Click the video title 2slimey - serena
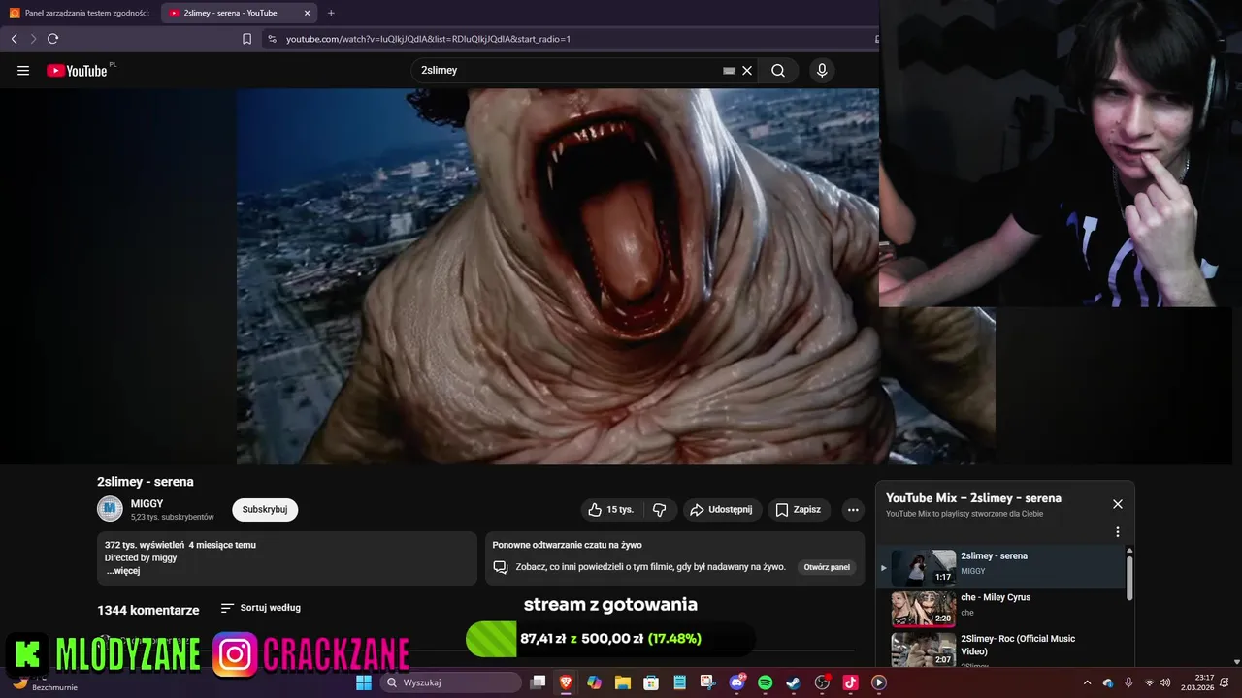 coord(146,482)
